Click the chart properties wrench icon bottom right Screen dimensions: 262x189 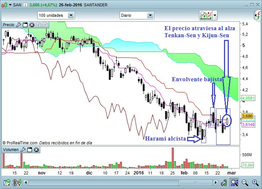tap(224, 183)
